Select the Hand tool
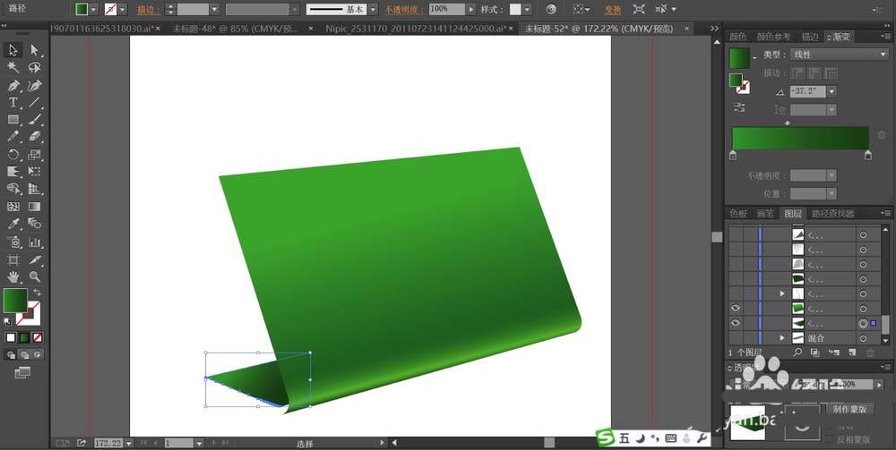The width and height of the screenshot is (896, 450). [x=13, y=277]
